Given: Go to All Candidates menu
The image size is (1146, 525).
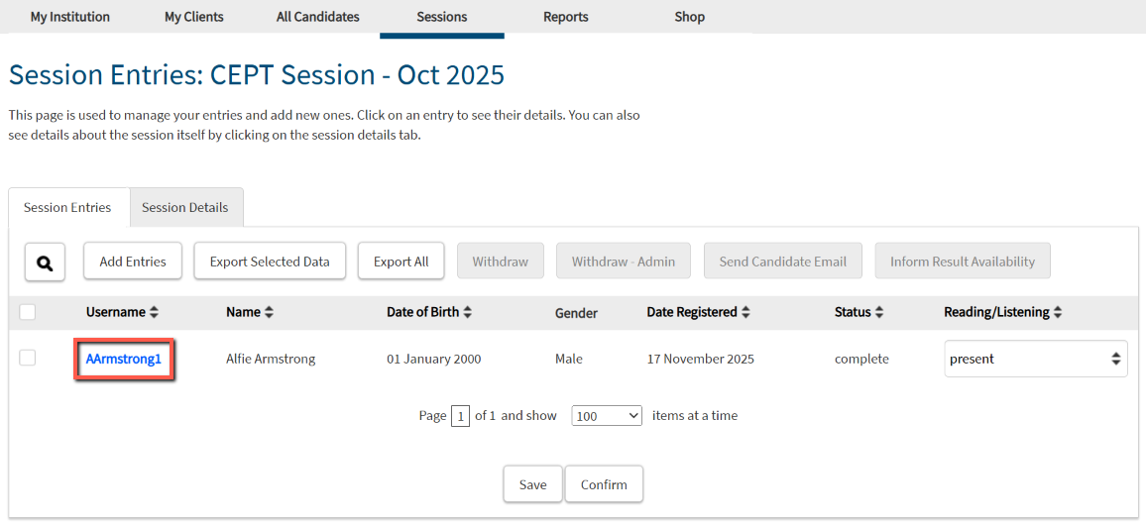Looking at the screenshot, I should coord(318,17).
